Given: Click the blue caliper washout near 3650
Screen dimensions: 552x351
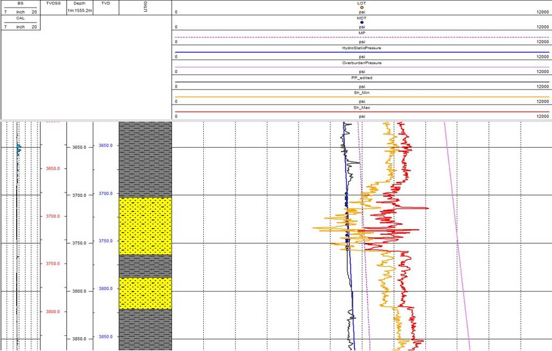Looking at the screenshot, I should tap(19, 147).
